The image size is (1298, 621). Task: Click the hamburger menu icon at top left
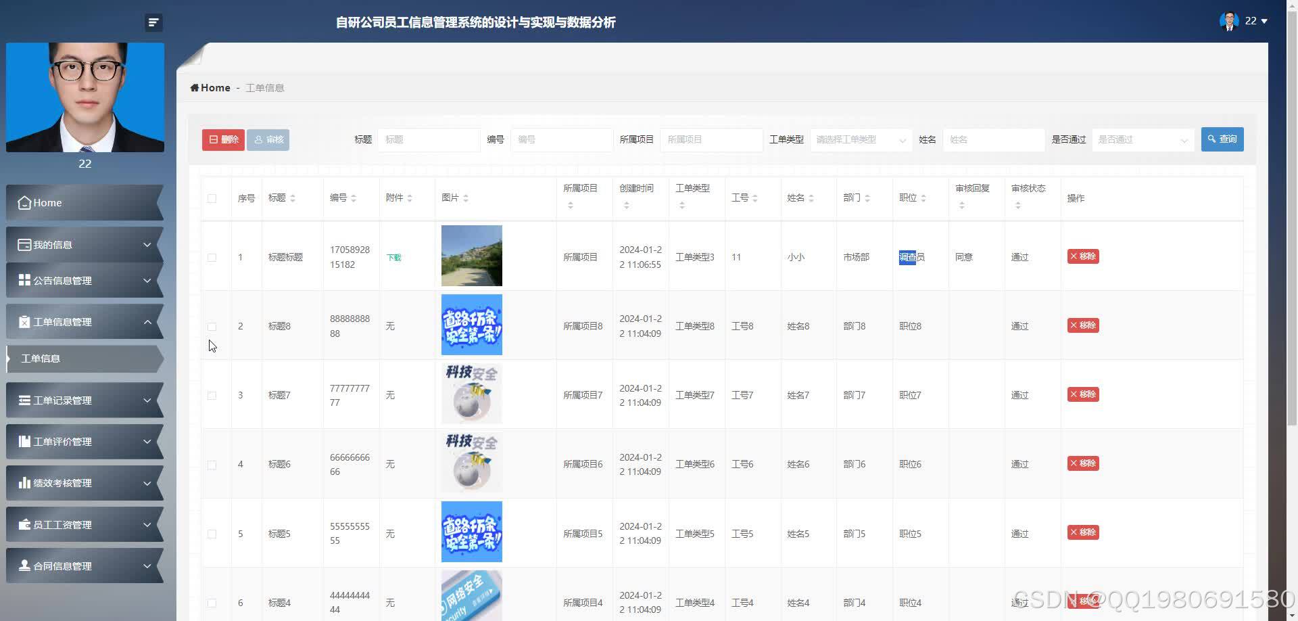tap(153, 22)
